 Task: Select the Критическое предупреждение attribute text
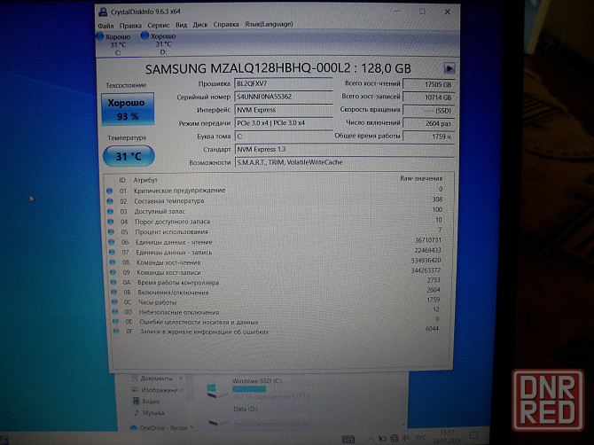point(180,191)
